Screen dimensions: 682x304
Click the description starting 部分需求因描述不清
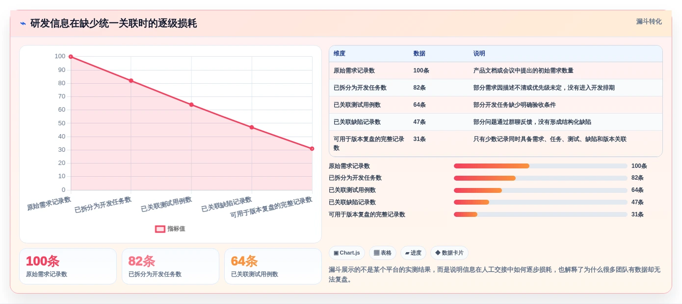pyautogui.click(x=544, y=88)
